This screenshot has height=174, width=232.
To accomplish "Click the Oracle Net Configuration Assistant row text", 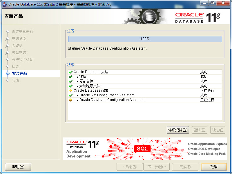I will coord(107,95).
